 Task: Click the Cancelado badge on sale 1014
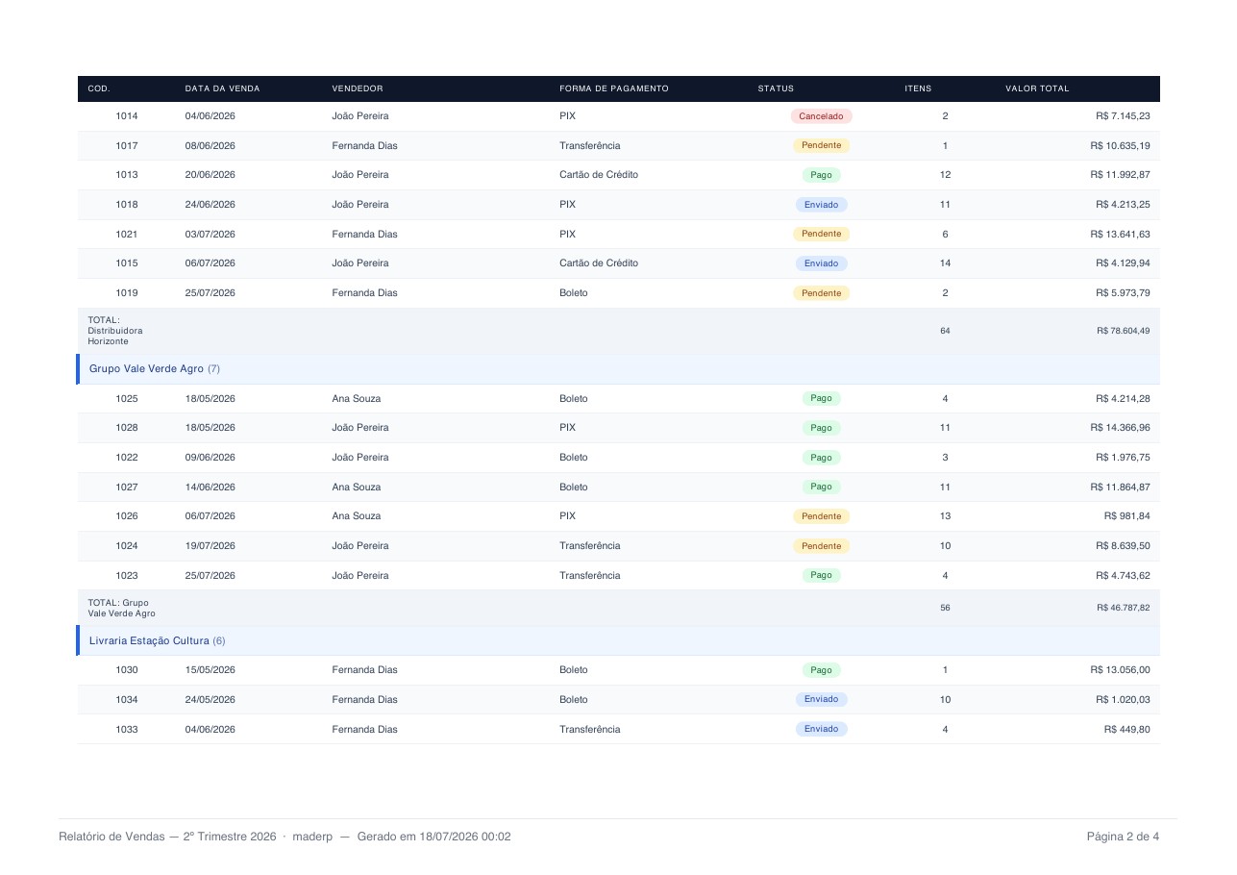click(821, 116)
